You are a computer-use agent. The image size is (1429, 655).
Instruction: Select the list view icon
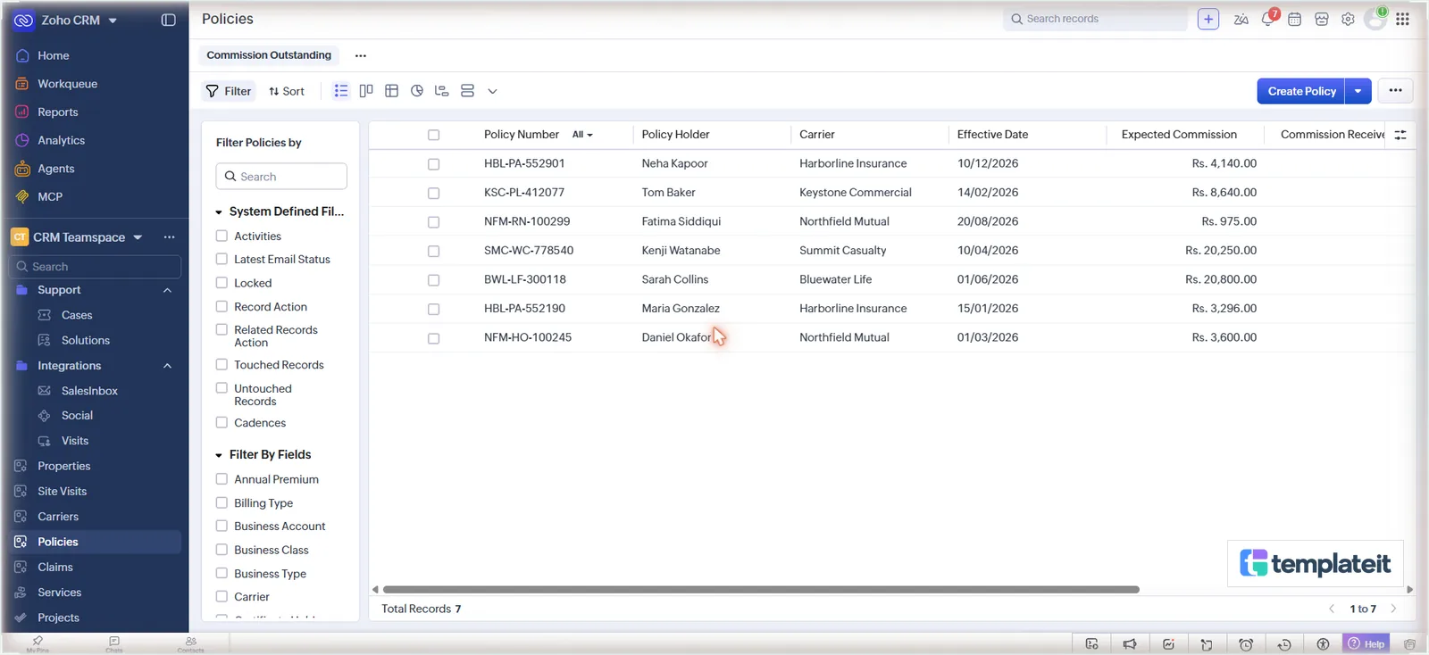tap(341, 91)
